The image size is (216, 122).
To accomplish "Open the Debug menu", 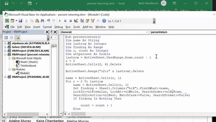I will pyautogui.click(x=58, y=27).
